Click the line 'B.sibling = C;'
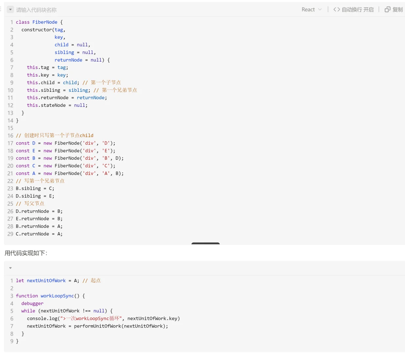 point(35,188)
